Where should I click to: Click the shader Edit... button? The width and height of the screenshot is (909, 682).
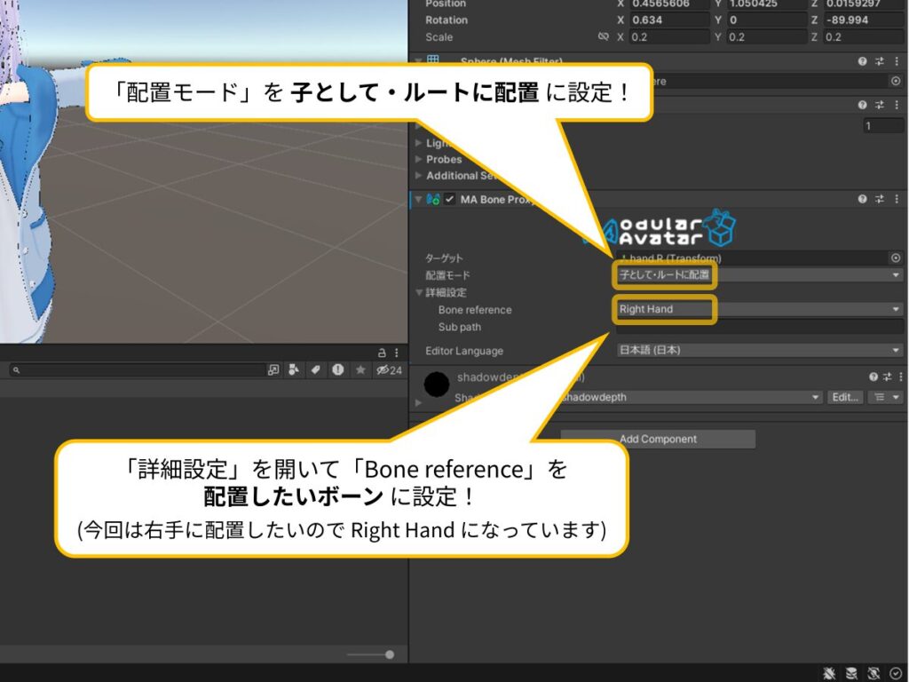click(843, 397)
